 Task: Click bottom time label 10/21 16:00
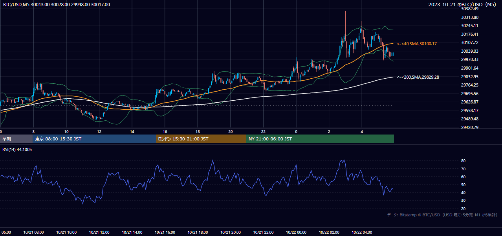165,232
